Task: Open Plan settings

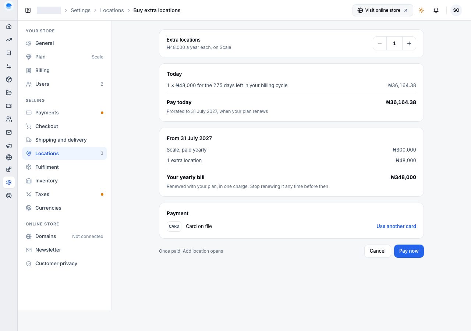Action: (x=64, y=57)
